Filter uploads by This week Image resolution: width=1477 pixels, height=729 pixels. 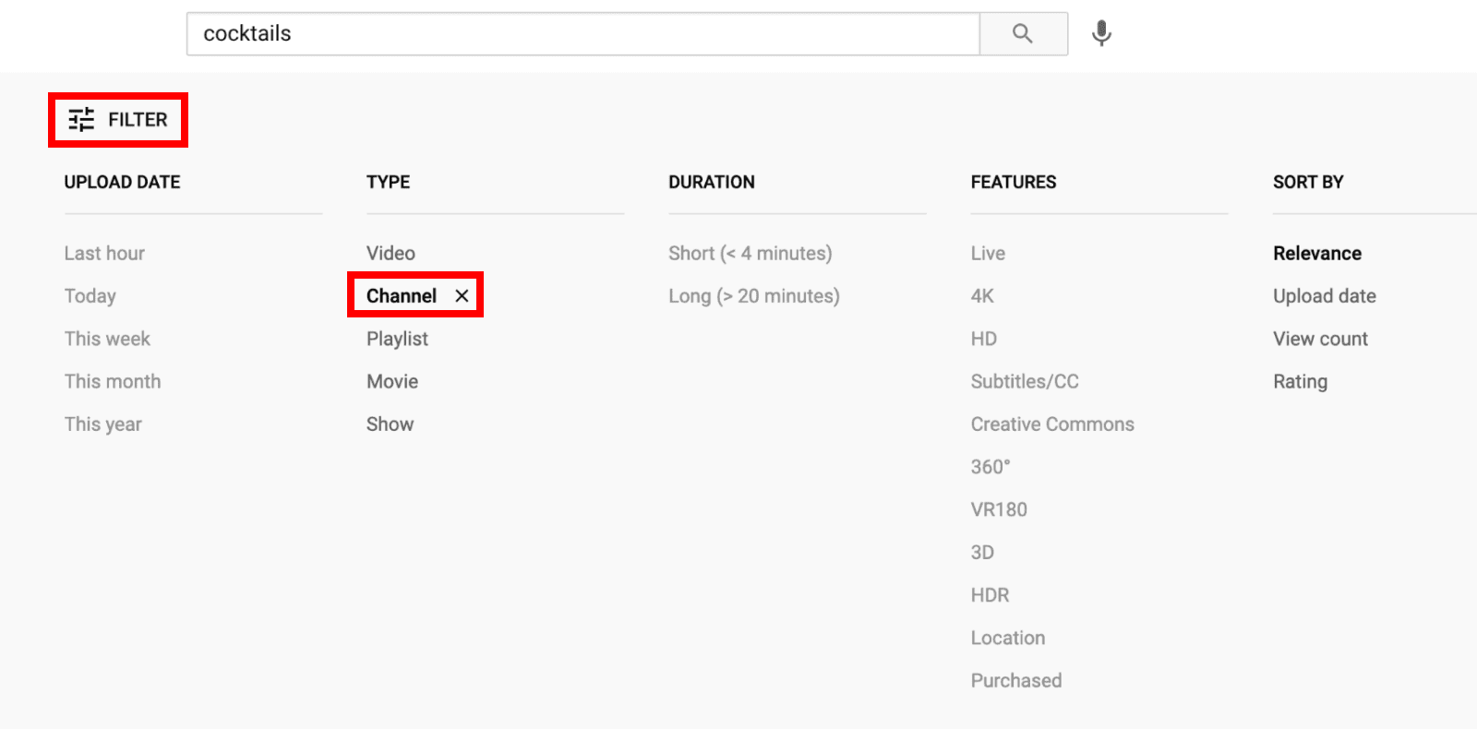(x=107, y=339)
